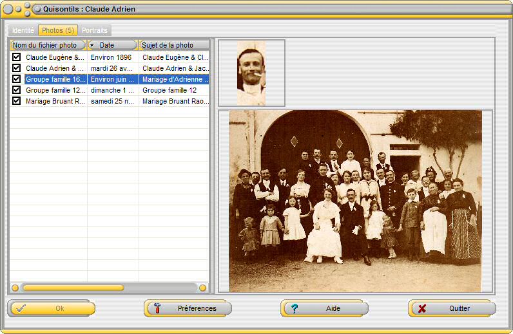Viewport: 513px width, 334px height.
Task: Uncheck the Claude Eugène photo checkbox
Action: 17,57
